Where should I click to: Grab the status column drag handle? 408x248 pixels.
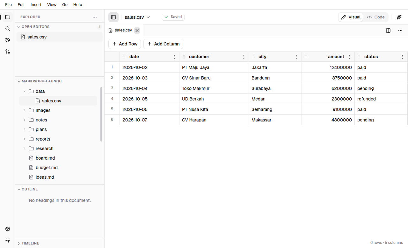coord(359,57)
